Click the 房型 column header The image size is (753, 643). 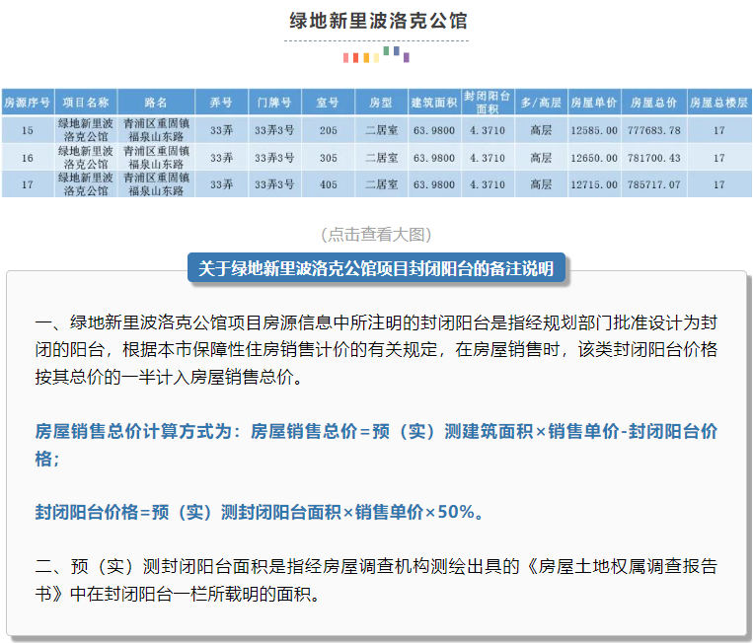381,103
